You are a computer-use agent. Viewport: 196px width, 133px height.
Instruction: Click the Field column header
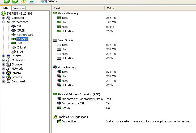click(57, 8)
